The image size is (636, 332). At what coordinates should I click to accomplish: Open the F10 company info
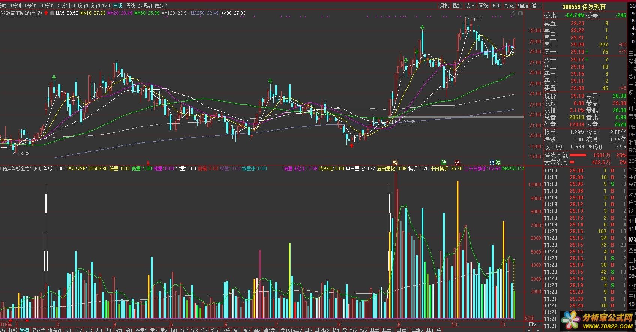pyautogui.click(x=496, y=6)
